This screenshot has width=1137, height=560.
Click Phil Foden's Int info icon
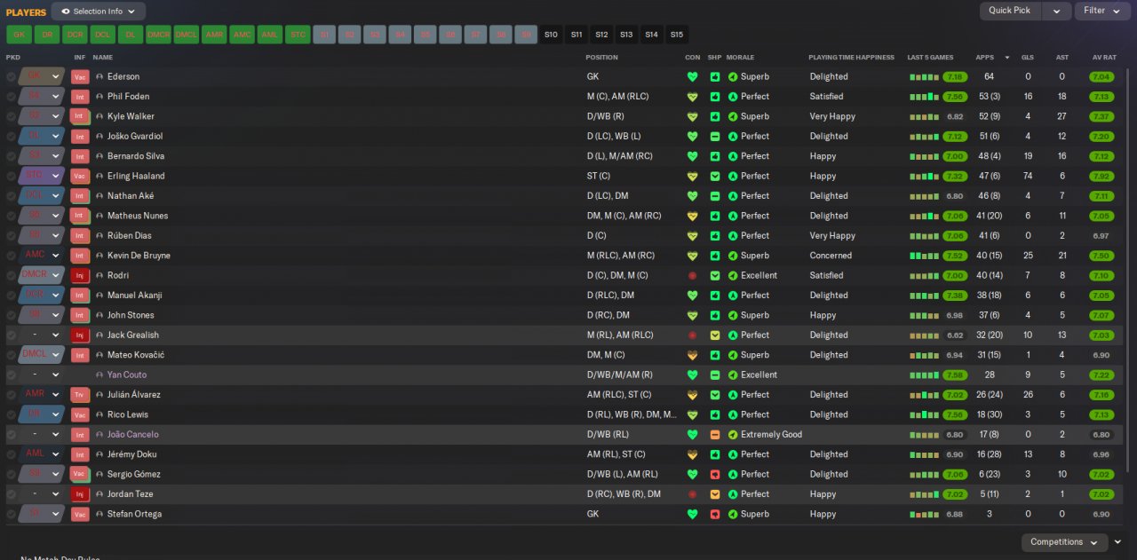[80, 97]
